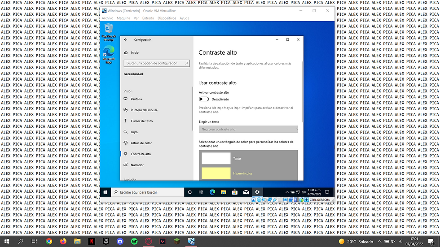Launch Minecraft from the host taskbar
440x247 pixels.
click(x=177, y=242)
